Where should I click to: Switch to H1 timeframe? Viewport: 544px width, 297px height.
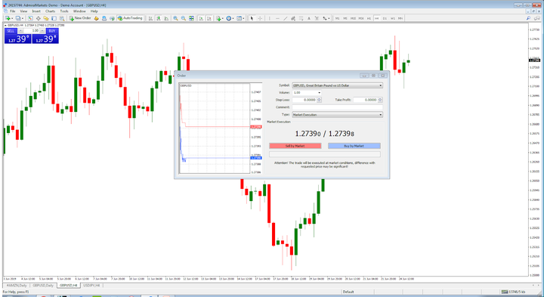tap(369, 18)
